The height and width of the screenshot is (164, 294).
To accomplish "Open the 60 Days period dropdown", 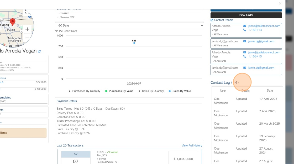I will pyautogui.click(x=129, y=25).
